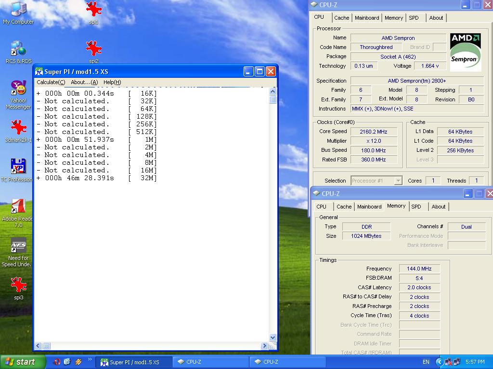This screenshot has width=493, height=369.
Task: Select Mainboard tab in lower CPU-Z window
Action: click(x=369, y=207)
